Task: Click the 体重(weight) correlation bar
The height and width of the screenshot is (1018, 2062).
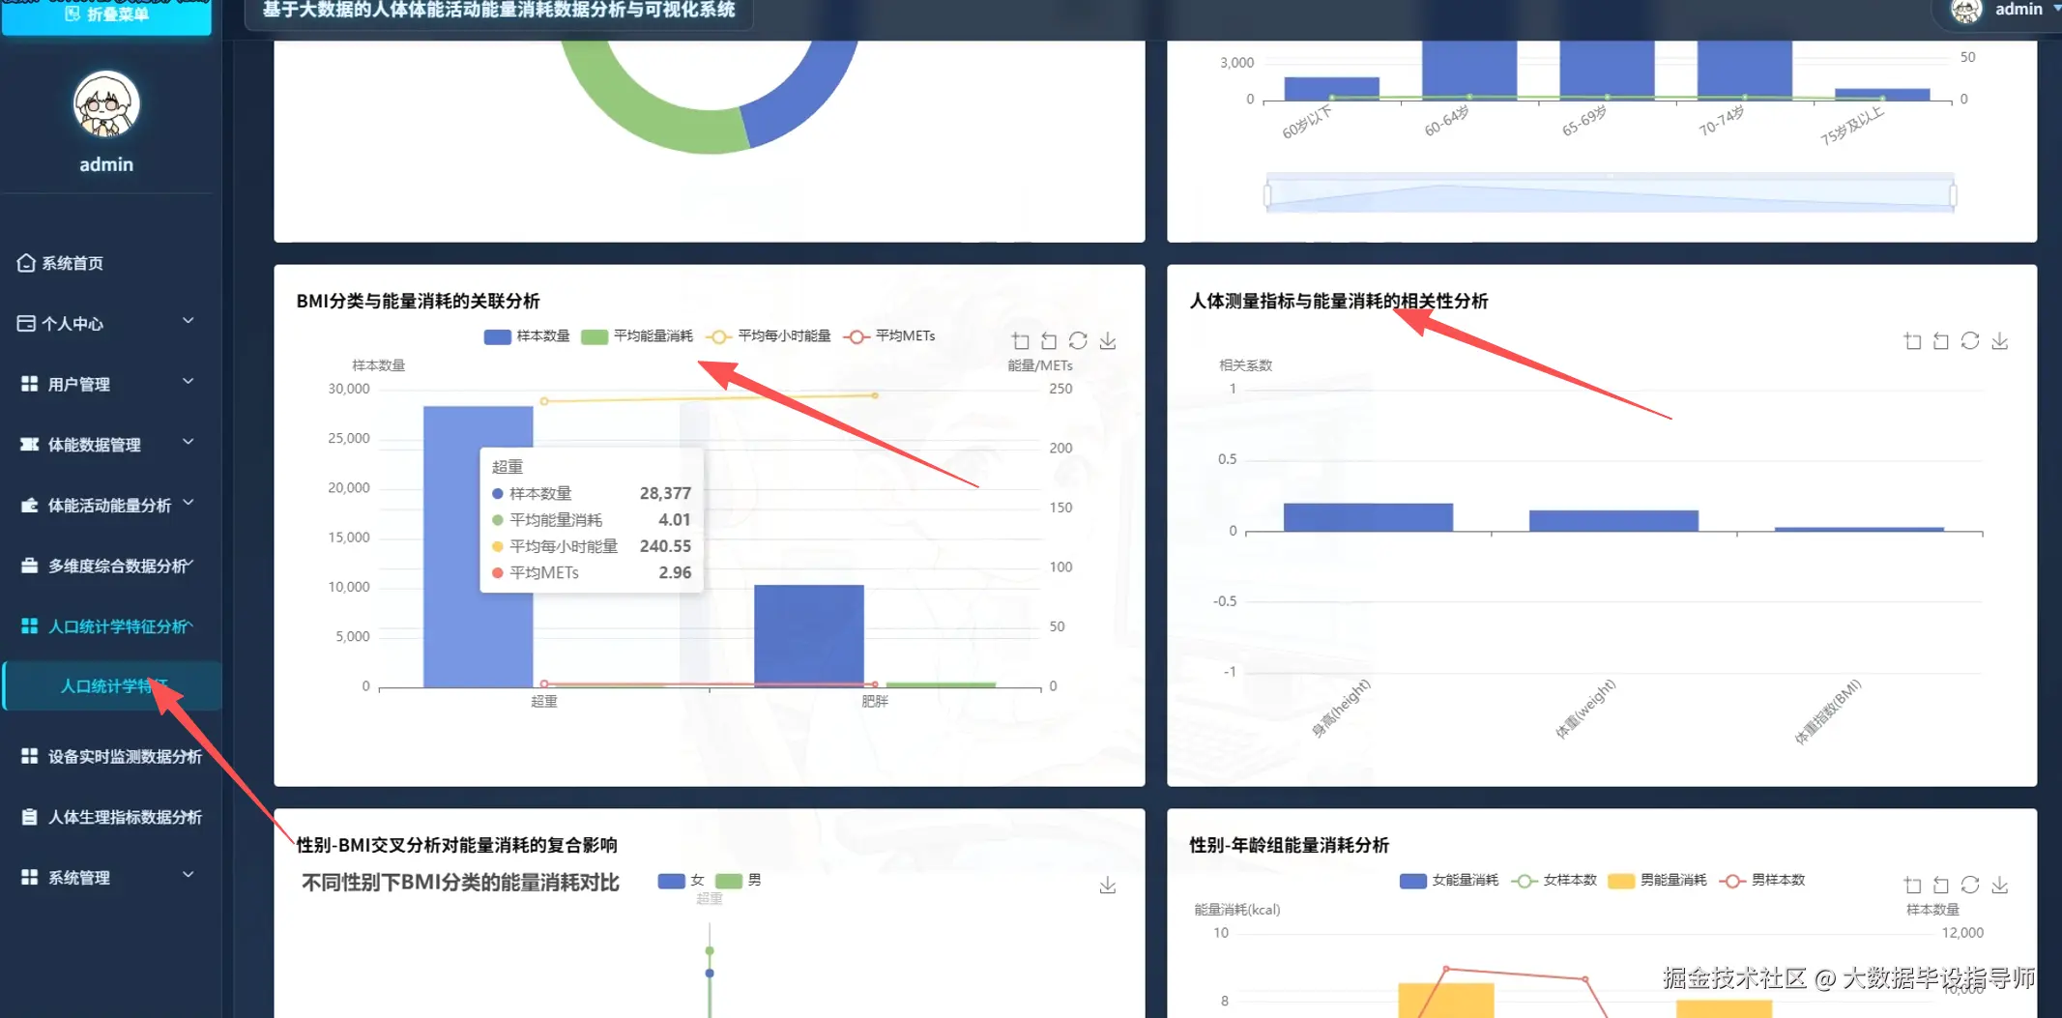Action: (x=1613, y=520)
